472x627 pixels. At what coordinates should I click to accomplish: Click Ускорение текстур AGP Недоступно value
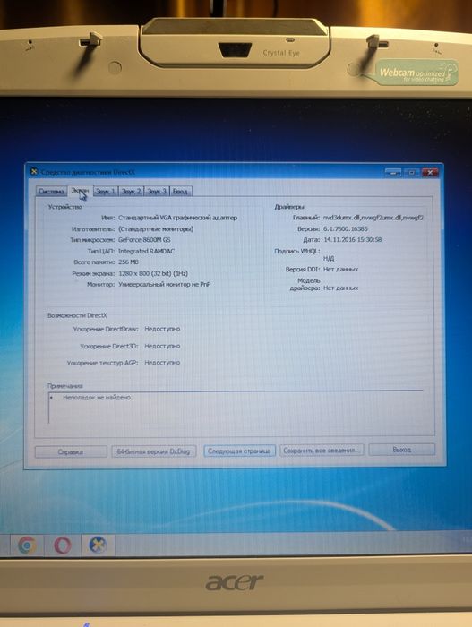(162, 363)
